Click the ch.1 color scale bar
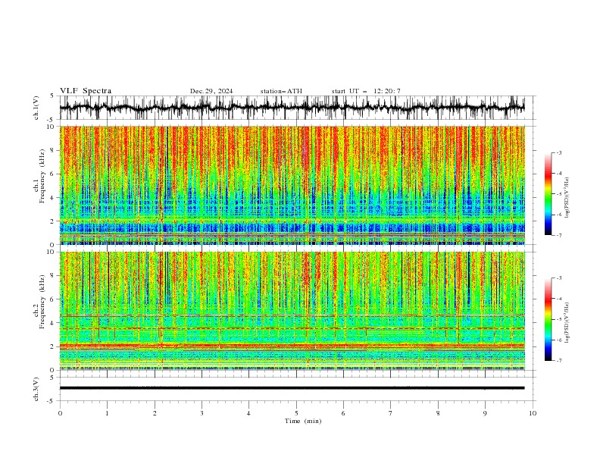 (548, 194)
